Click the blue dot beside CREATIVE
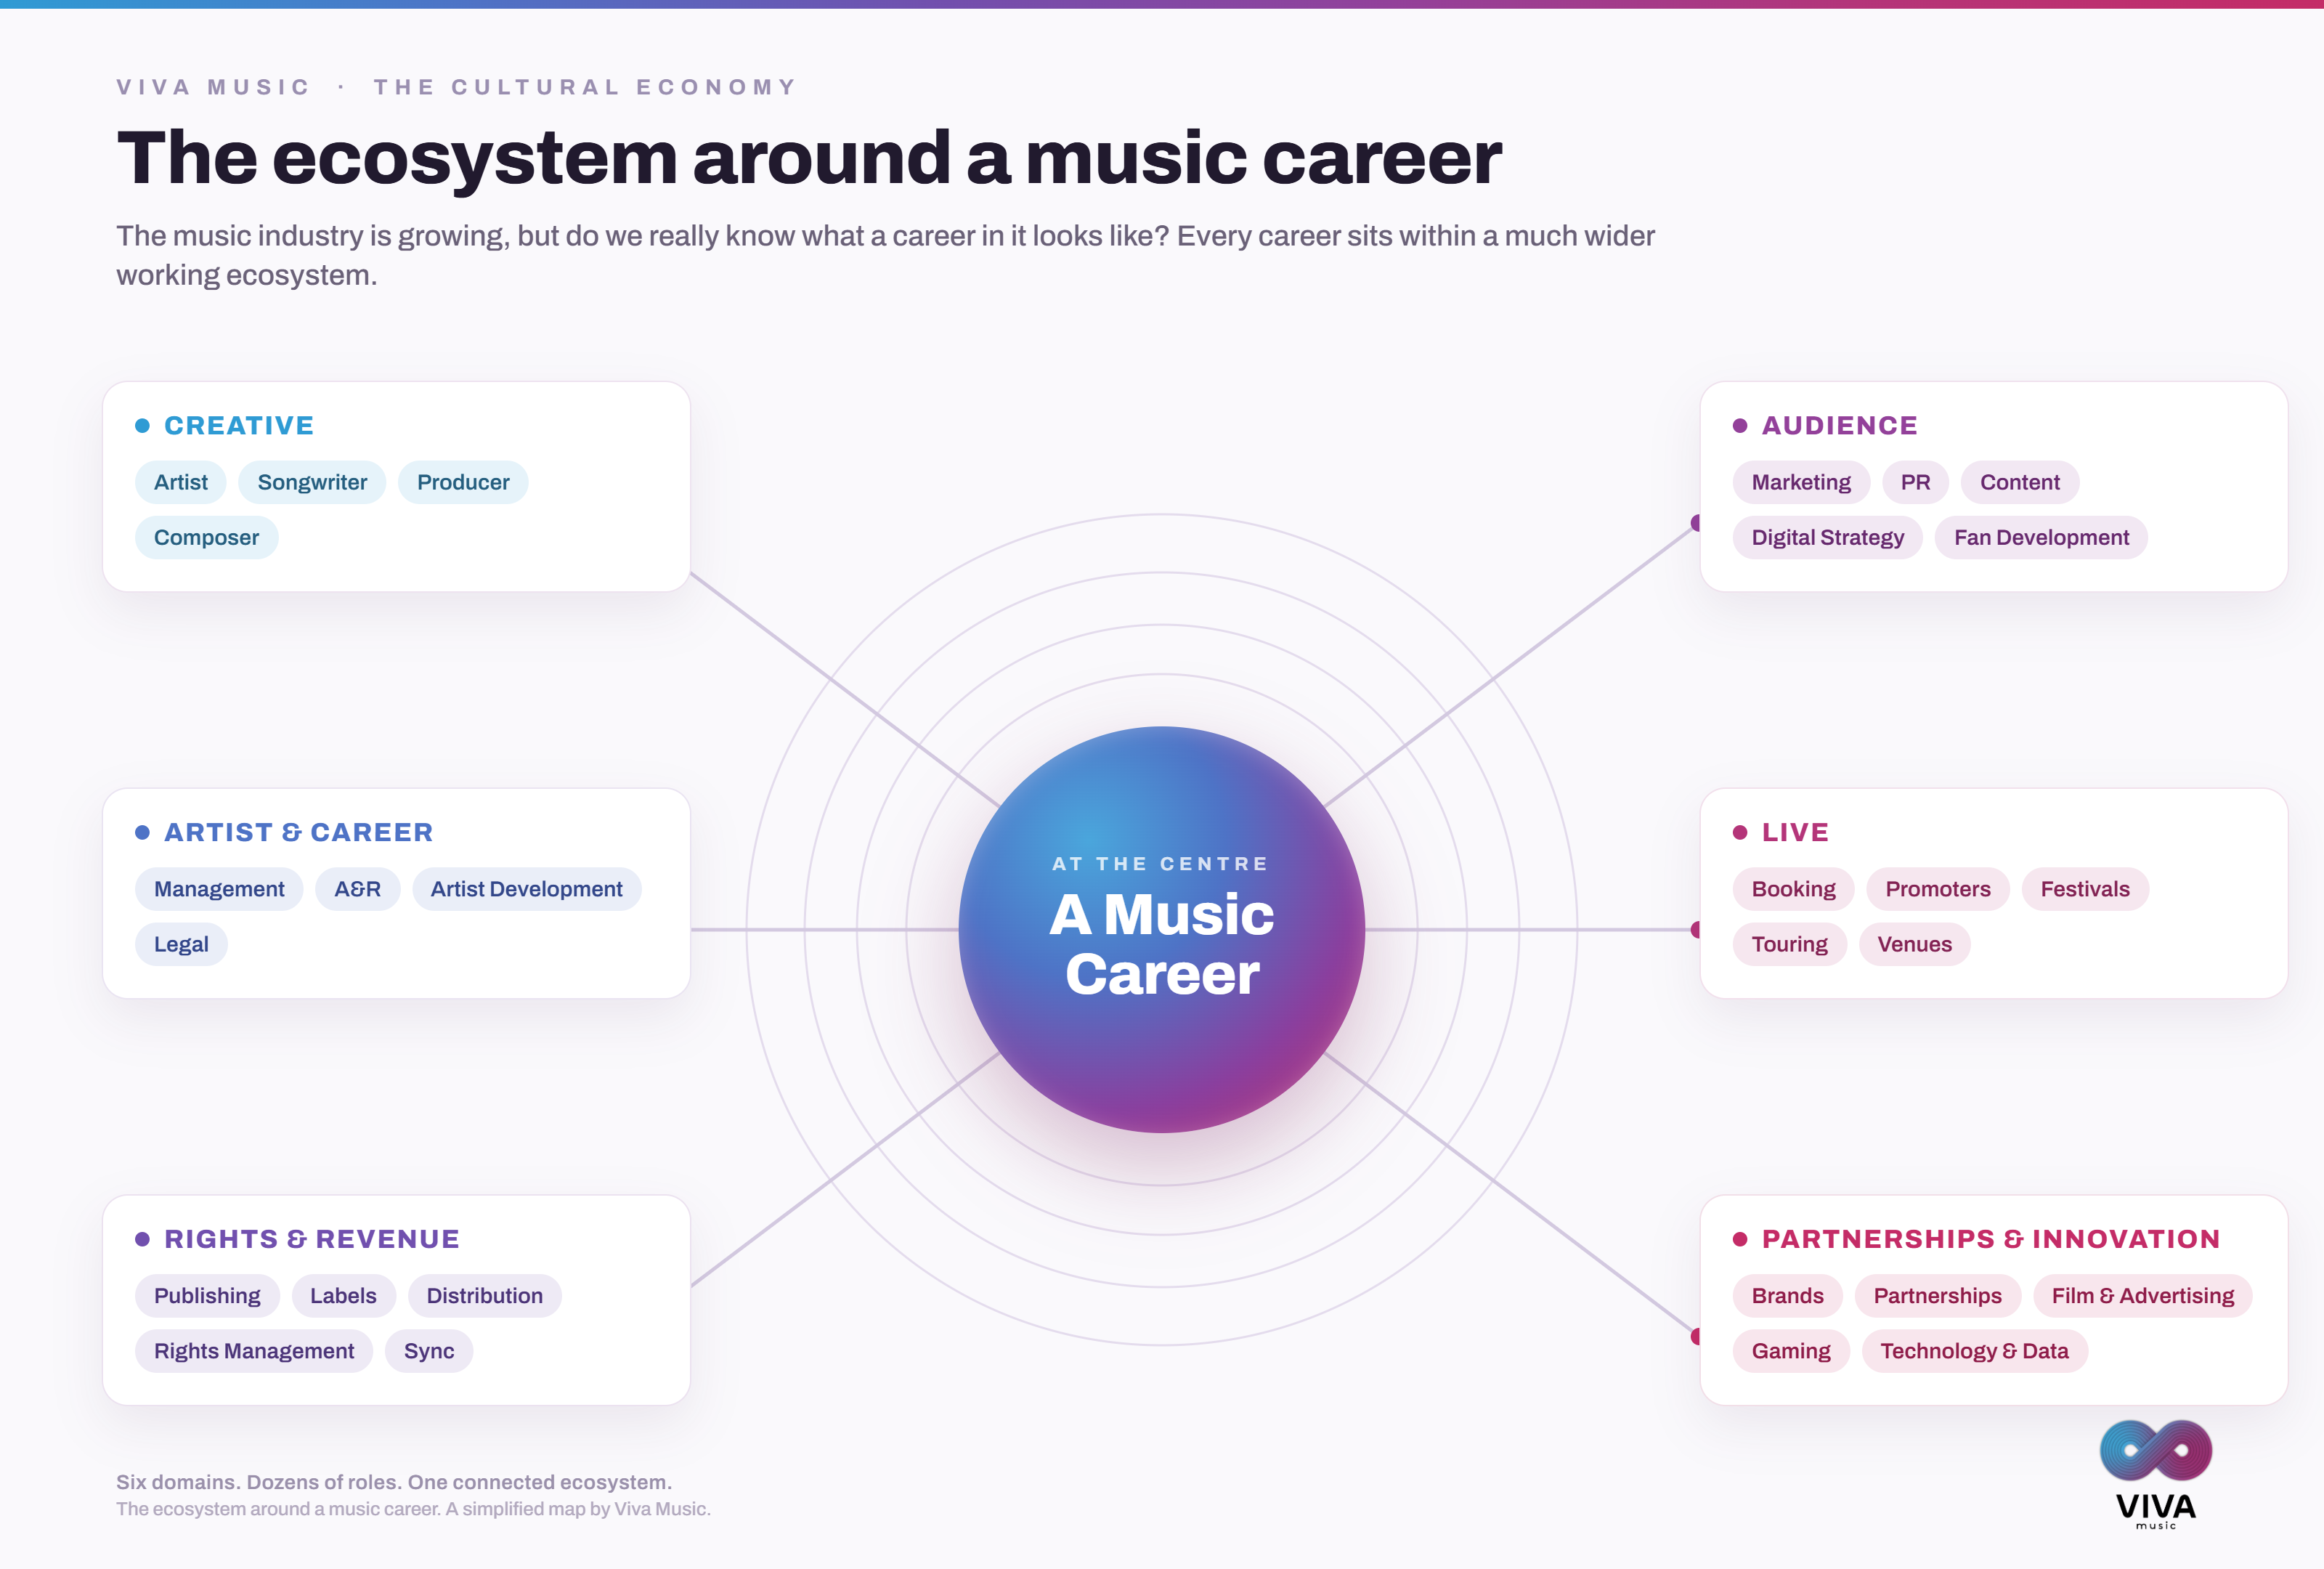Screen dimensions: 2324x1569 tap(142, 426)
